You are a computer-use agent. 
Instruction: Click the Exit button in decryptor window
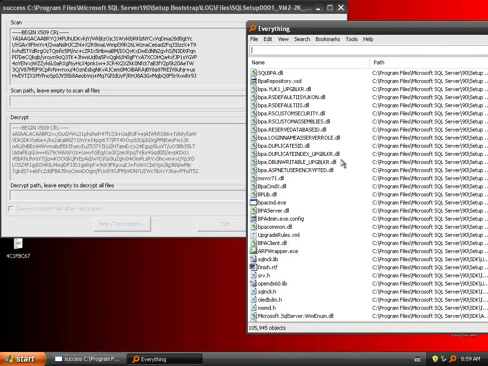222,224
